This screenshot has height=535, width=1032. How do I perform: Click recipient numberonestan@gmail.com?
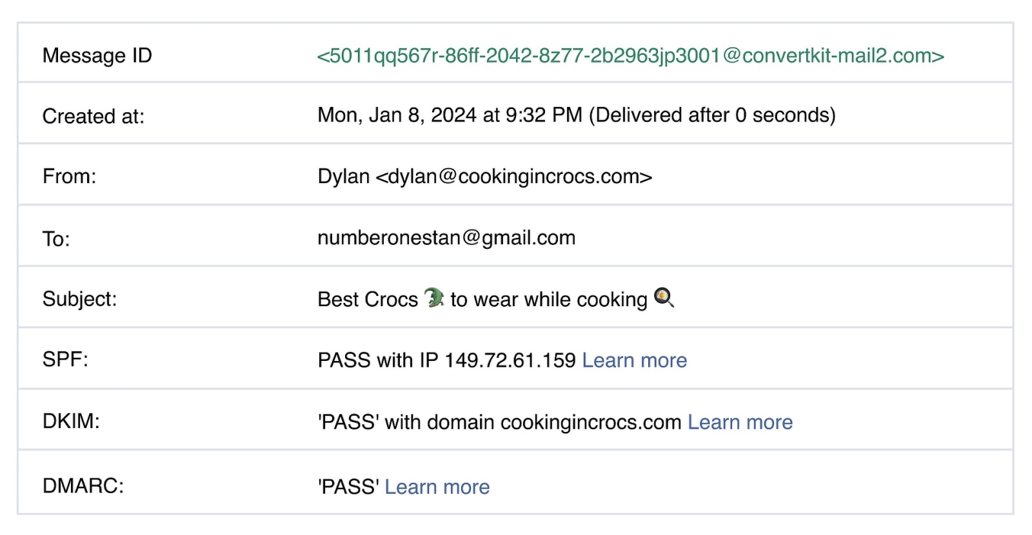click(446, 237)
